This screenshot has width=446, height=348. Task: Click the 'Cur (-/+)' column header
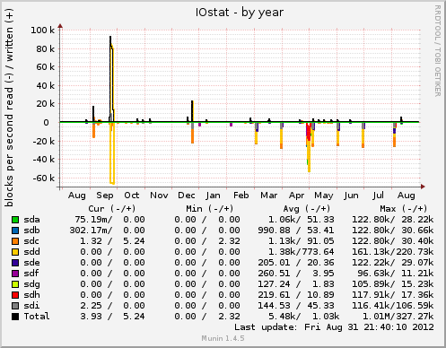coord(112,208)
